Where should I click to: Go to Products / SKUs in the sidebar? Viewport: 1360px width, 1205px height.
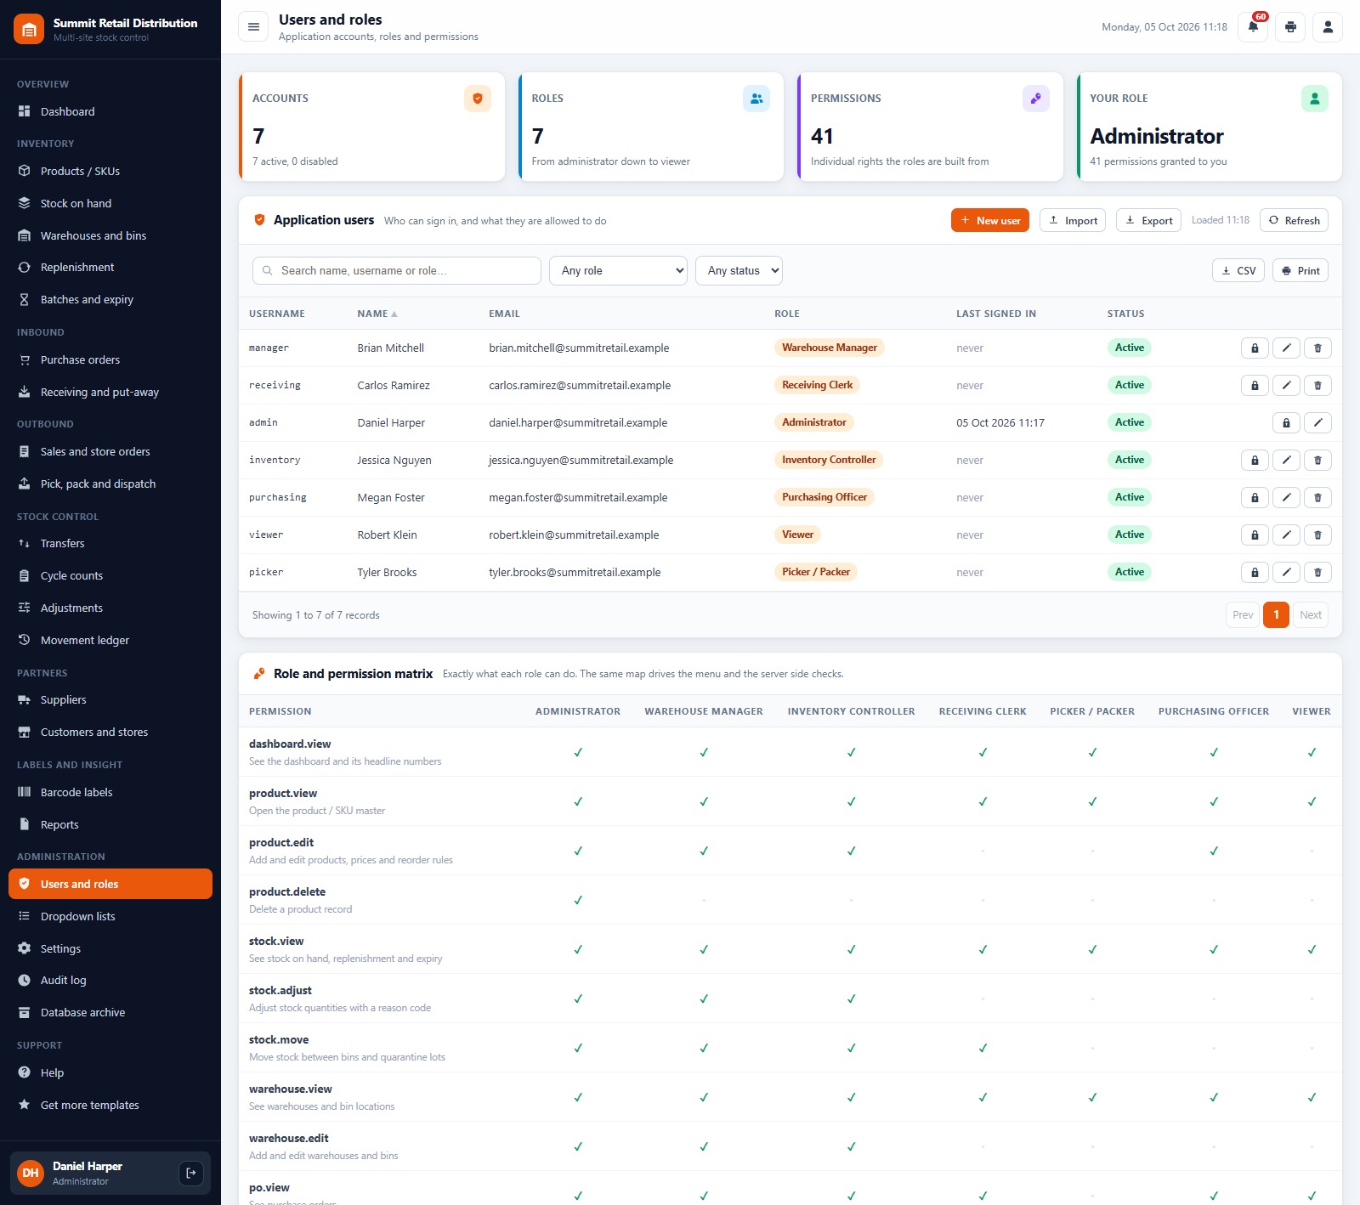[110, 171]
